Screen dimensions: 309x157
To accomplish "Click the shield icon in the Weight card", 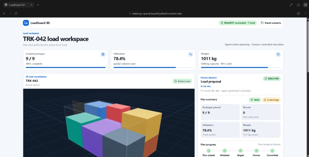I will (278, 54).
